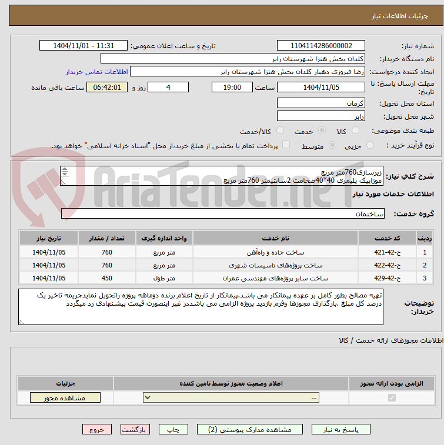Select the کالا radio button
The width and height of the screenshot is (444, 445).
click(355, 131)
